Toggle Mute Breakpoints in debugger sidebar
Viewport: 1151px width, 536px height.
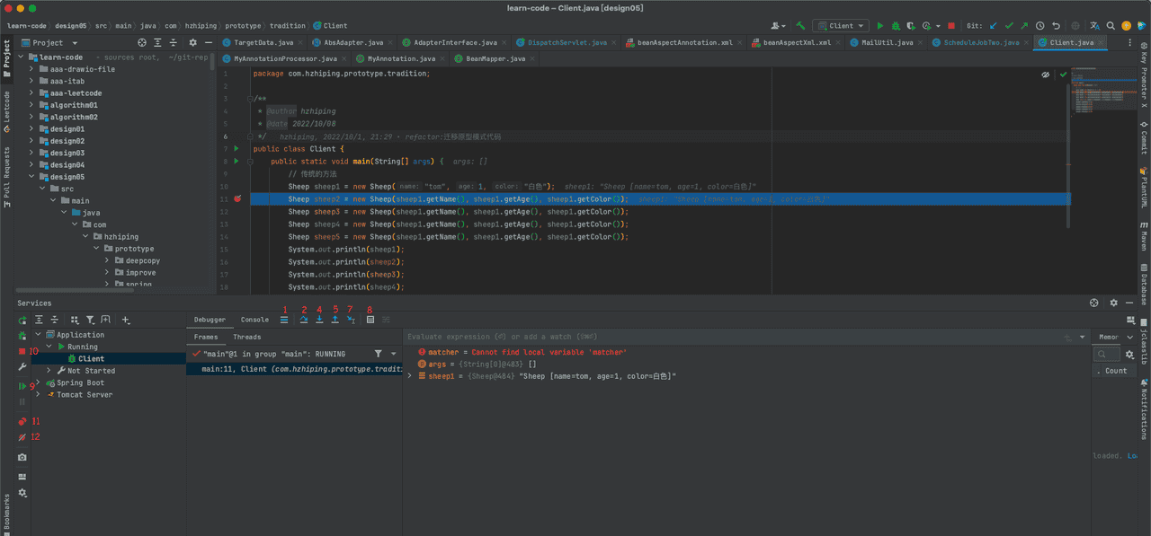click(22, 437)
